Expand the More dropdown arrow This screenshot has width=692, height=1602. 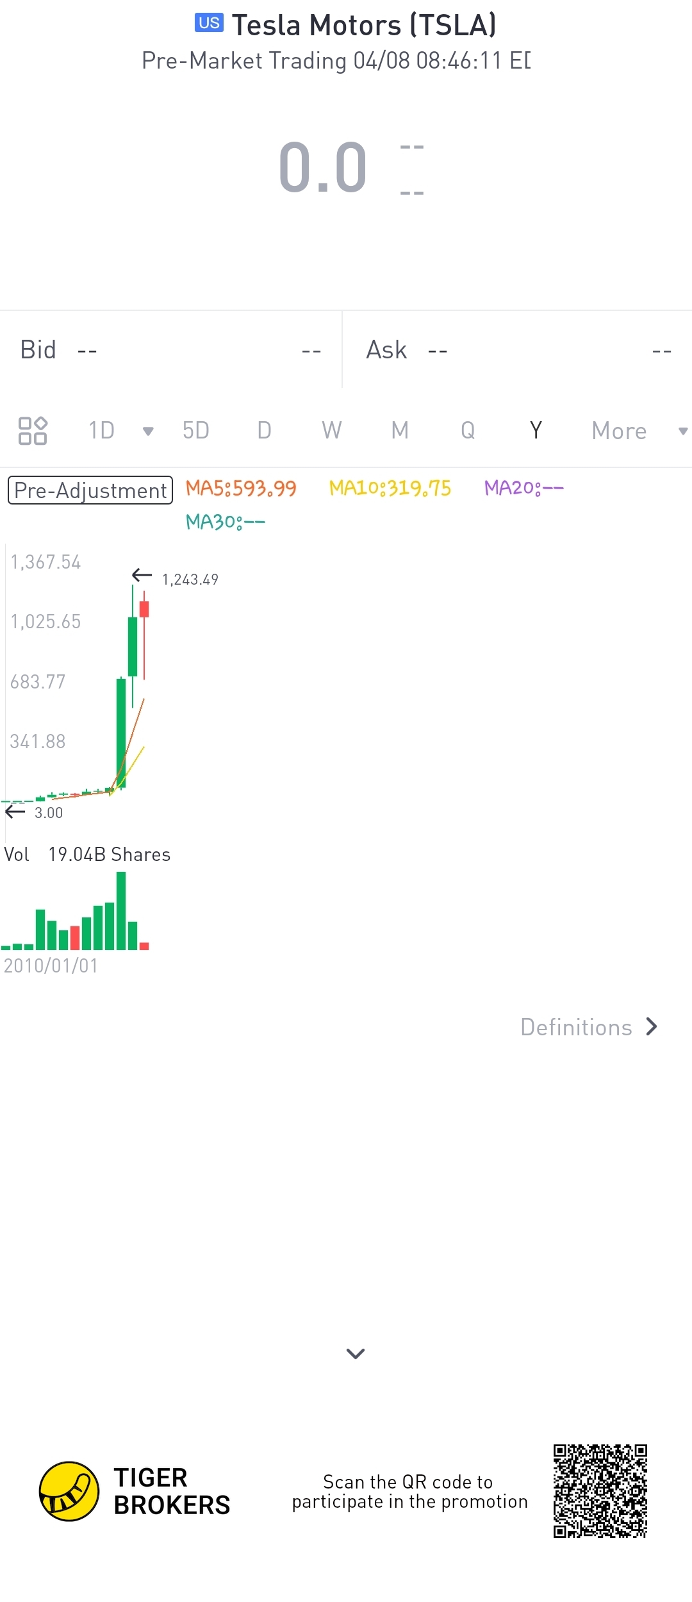point(683,431)
